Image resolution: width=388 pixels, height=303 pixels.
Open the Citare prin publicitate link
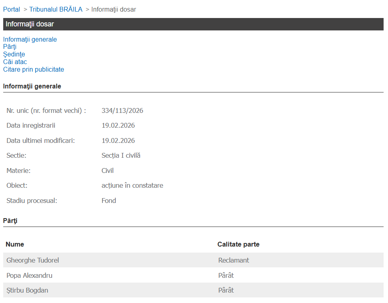click(34, 69)
